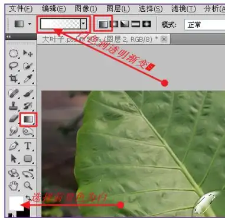Screen dimensions: 225x218
Task: Select the Horizontal Type tool
Action: pyautogui.click(x=28, y=146)
